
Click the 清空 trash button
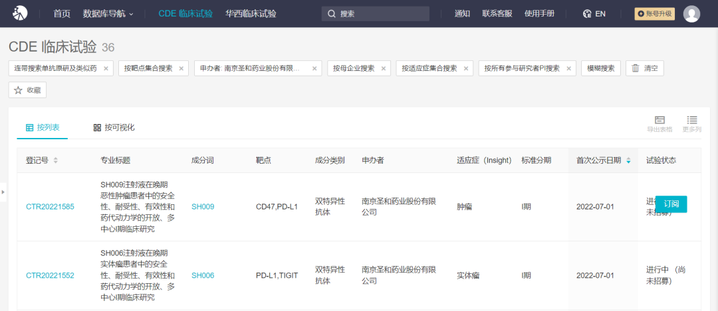point(644,68)
